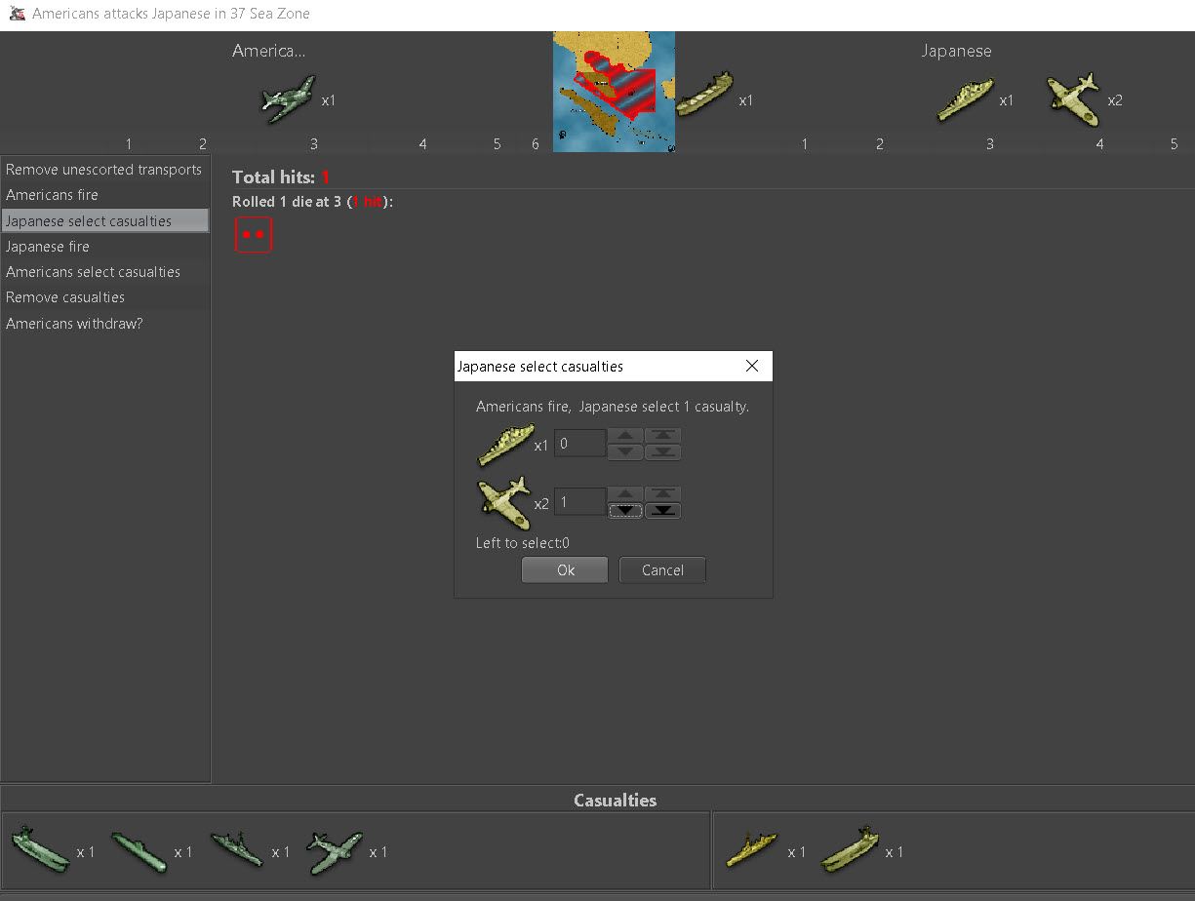The image size is (1195, 901).
Task: Click the red rolled die showing two
Action: tap(253, 235)
